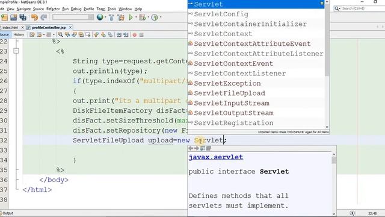
Task: Close the profileController.jsp tab
Action: [70, 28]
